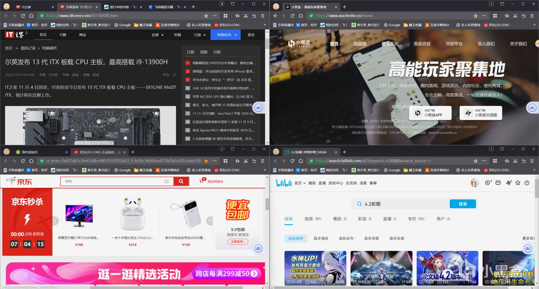Unbookmark JD page via filled orange star
The height and width of the screenshot is (289, 539).
(206, 161)
